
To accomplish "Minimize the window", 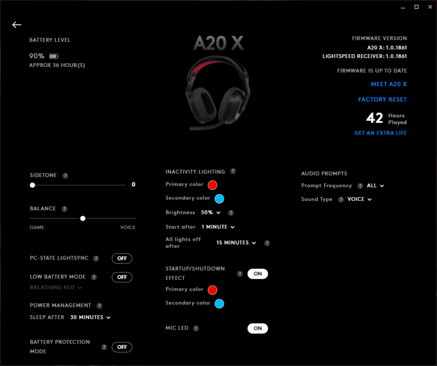I will [403, 7].
